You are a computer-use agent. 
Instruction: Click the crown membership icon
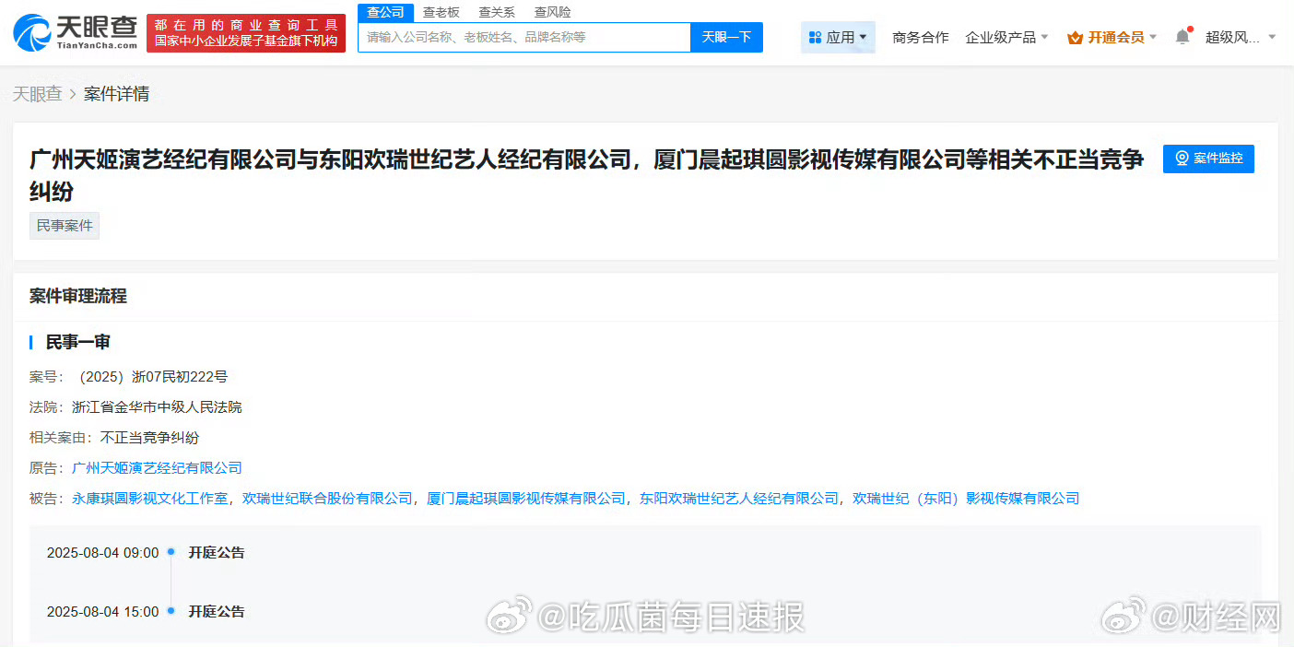tap(1075, 38)
